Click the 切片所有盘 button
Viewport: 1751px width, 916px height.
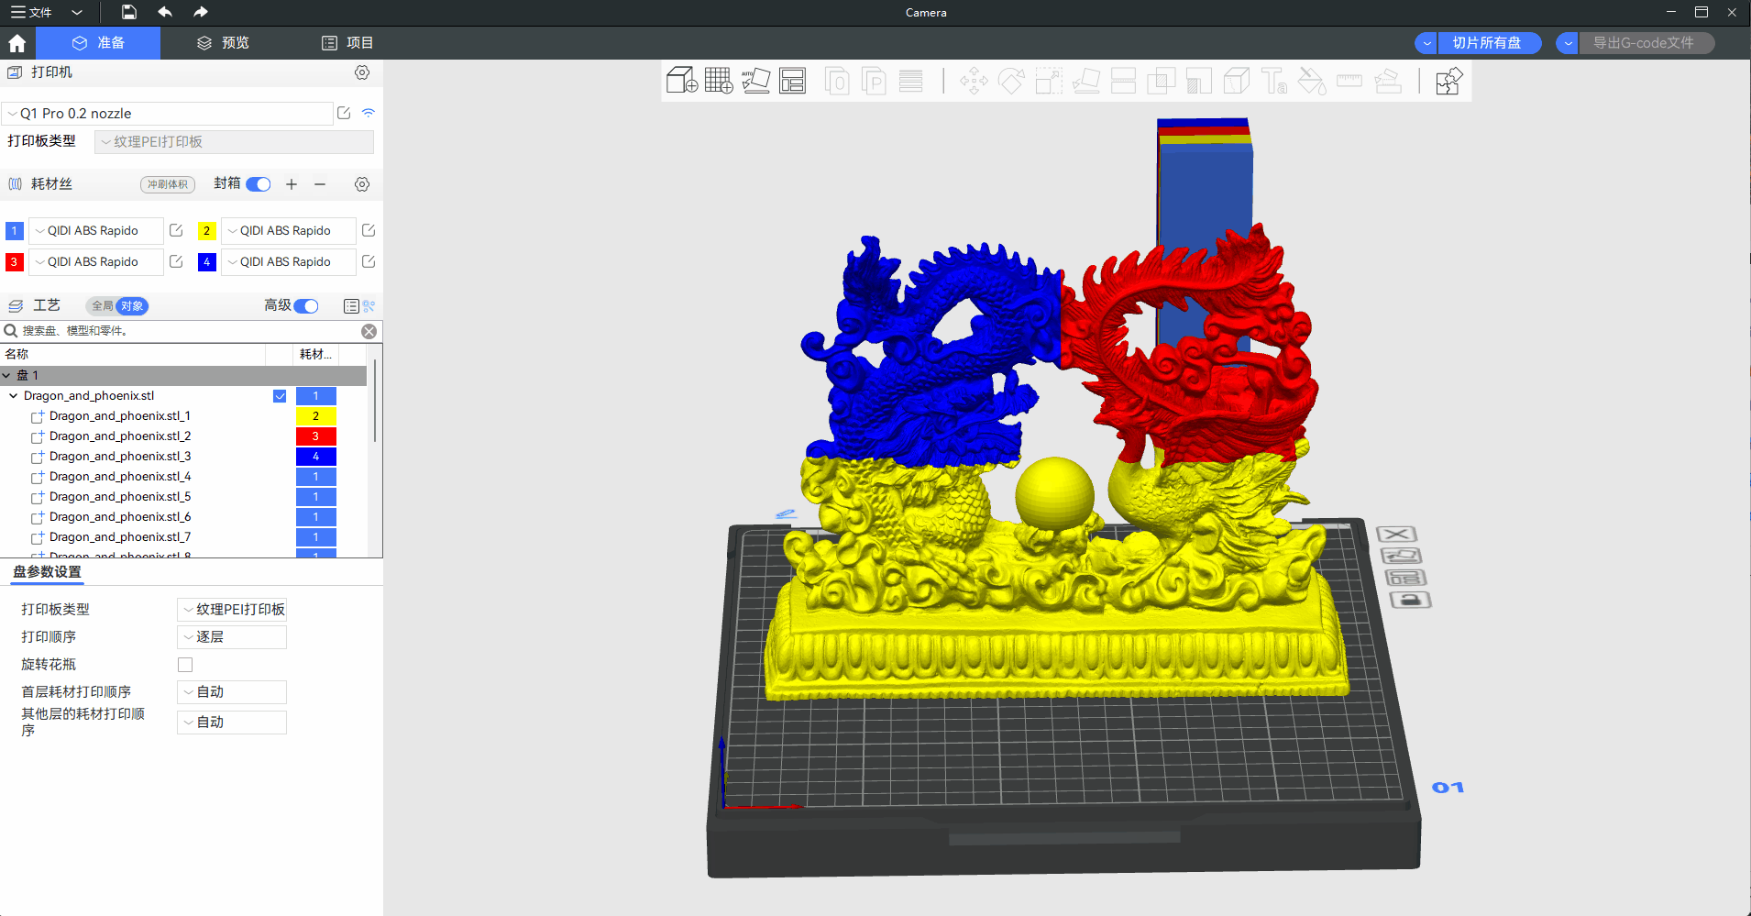pos(1486,43)
